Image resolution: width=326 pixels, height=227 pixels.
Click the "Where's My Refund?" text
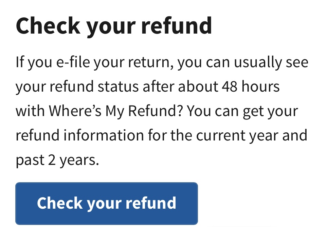(116, 111)
